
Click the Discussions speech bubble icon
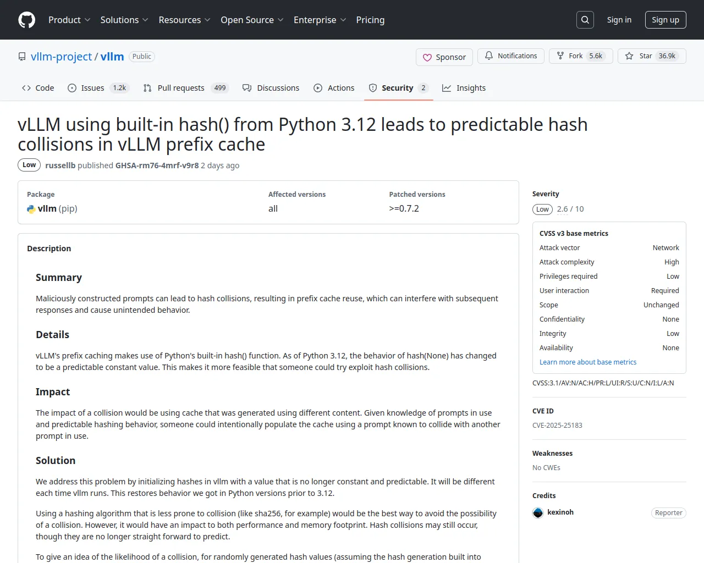tap(247, 88)
